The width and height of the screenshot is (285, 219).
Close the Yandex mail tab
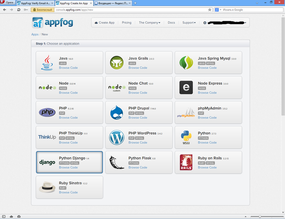pyautogui.click(x=130, y=3)
